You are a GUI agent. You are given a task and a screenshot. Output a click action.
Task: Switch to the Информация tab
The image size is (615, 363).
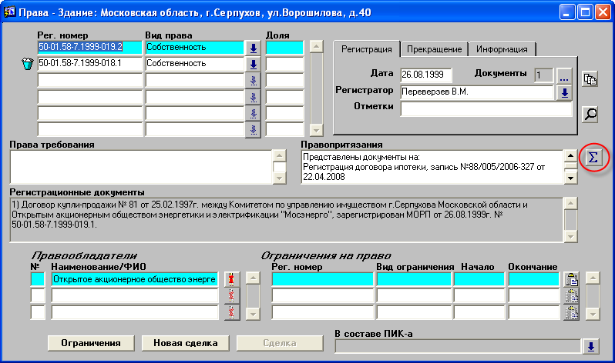click(x=502, y=49)
